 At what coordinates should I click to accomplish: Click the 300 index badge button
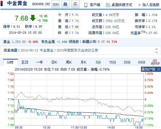click(x=56, y=4)
